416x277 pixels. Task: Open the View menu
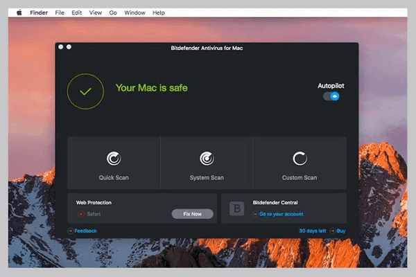[96, 12]
